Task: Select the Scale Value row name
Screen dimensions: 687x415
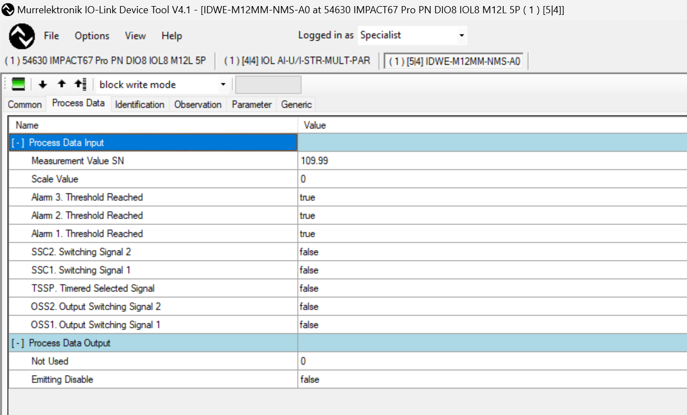Action: coord(55,179)
